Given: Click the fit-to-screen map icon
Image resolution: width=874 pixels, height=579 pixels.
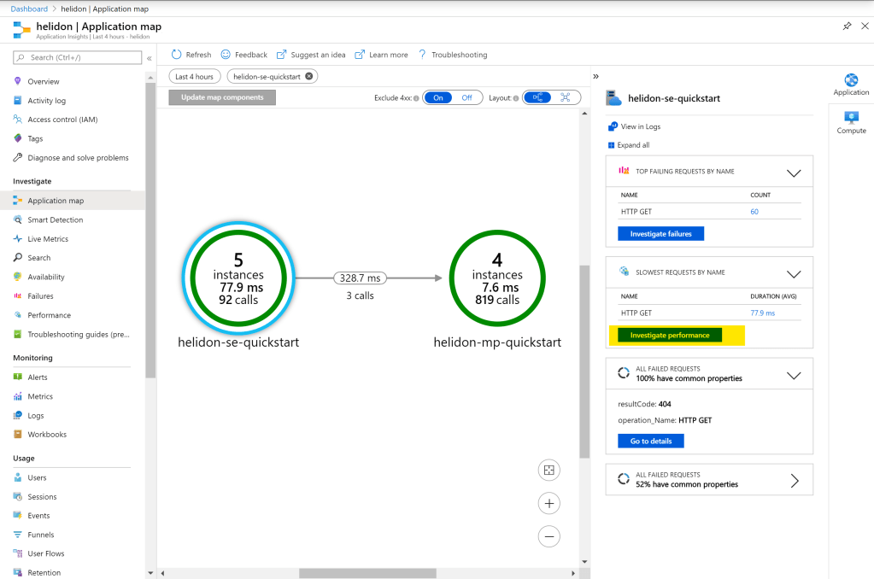Looking at the screenshot, I should tap(549, 471).
